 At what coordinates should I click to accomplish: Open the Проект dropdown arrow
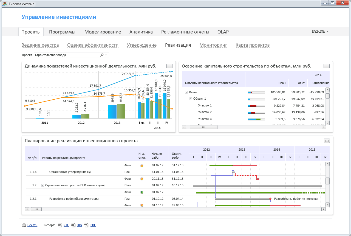tap(106, 55)
